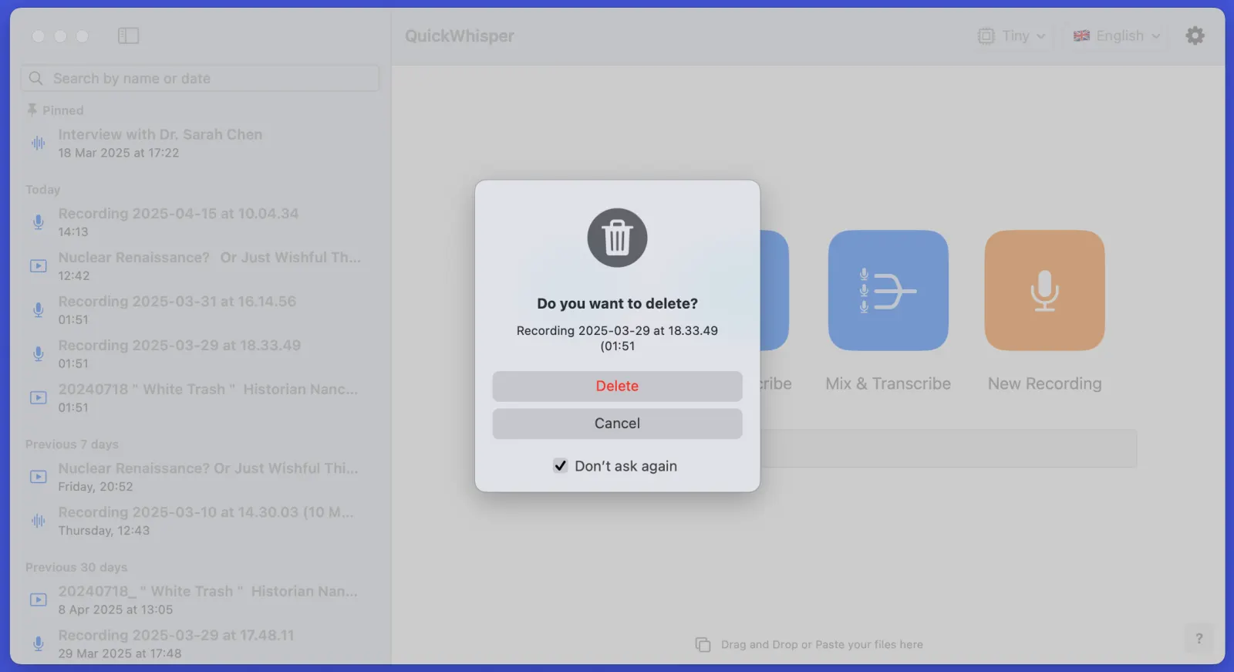Screen dimensions: 1234x672
Task: Click waveform icon of Sarah Chen interview
Action: pos(38,143)
